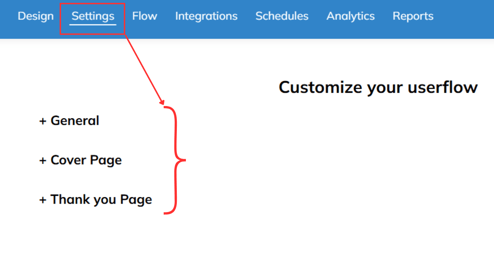
Task: Click the word "Page" in Thank you Page
Action: [x=136, y=200]
